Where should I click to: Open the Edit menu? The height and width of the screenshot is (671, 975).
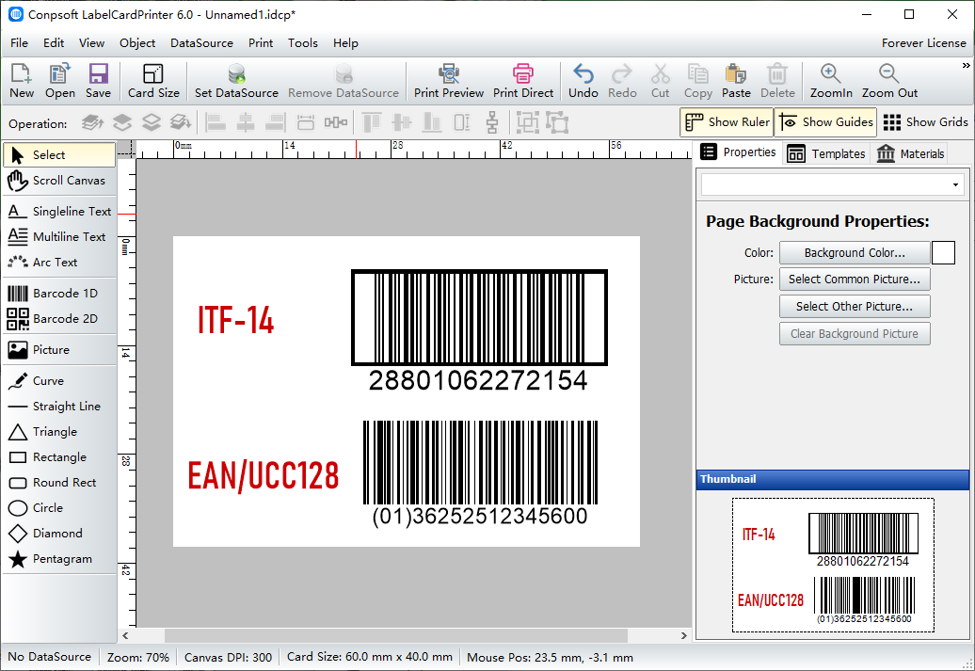click(54, 43)
